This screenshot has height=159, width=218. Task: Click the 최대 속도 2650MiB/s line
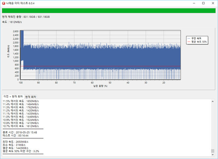(x=16, y=142)
